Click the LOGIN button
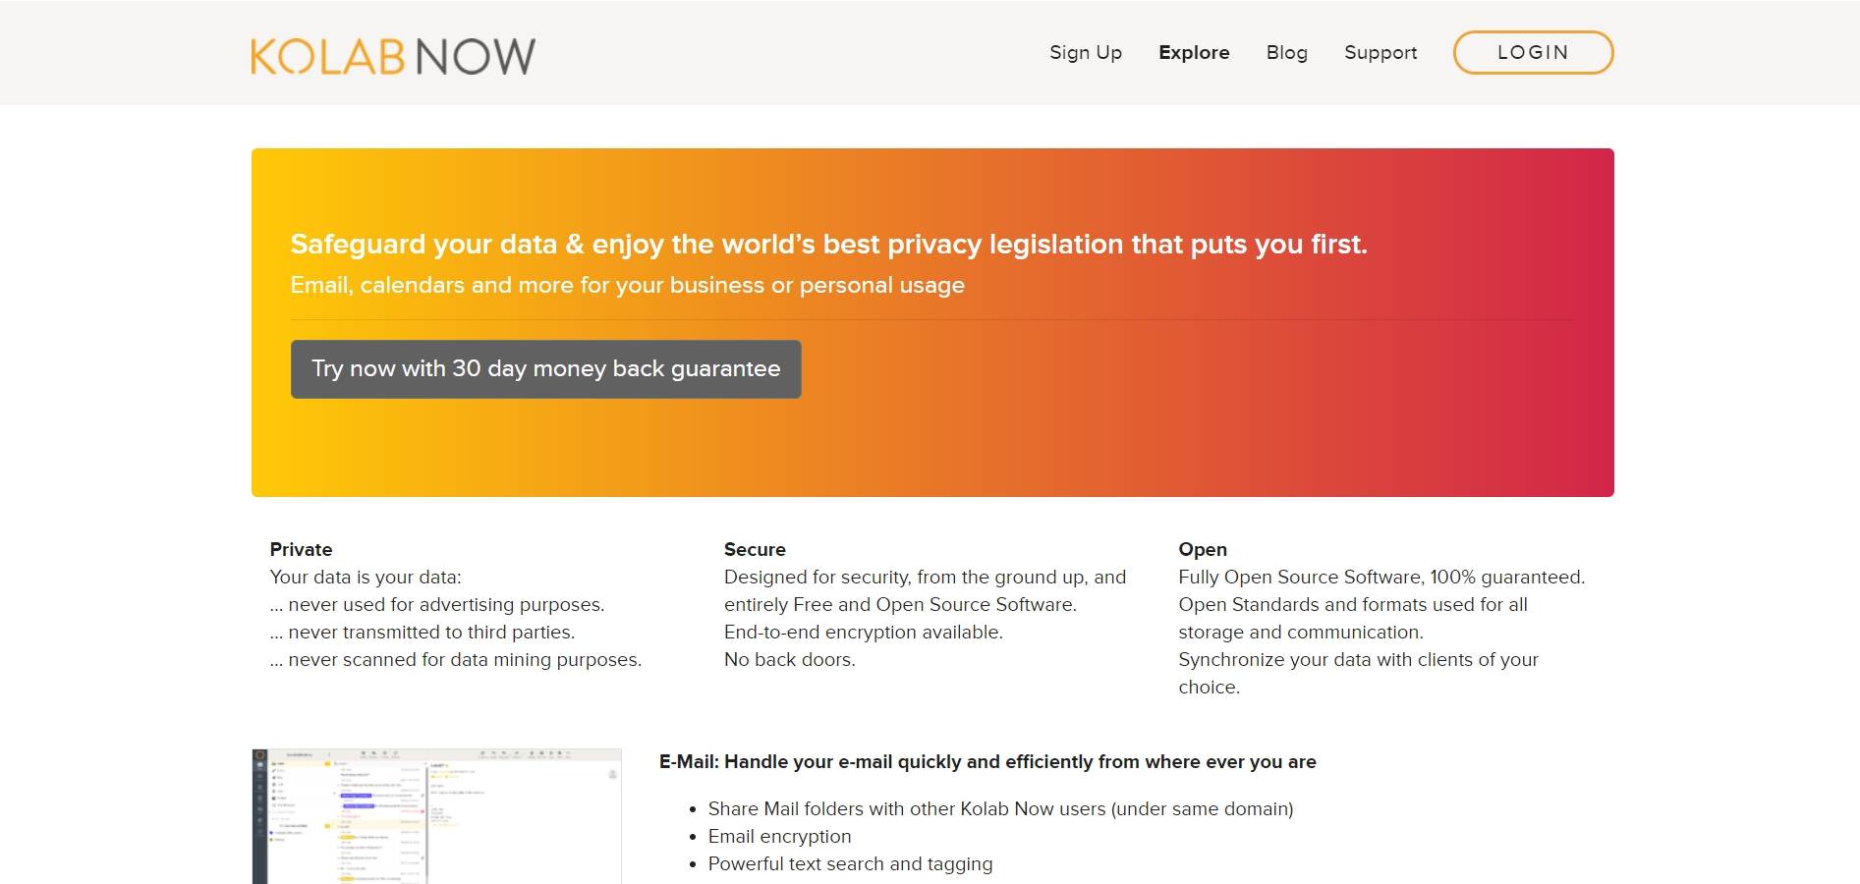 pyautogui.click(x=1533, y=52)
